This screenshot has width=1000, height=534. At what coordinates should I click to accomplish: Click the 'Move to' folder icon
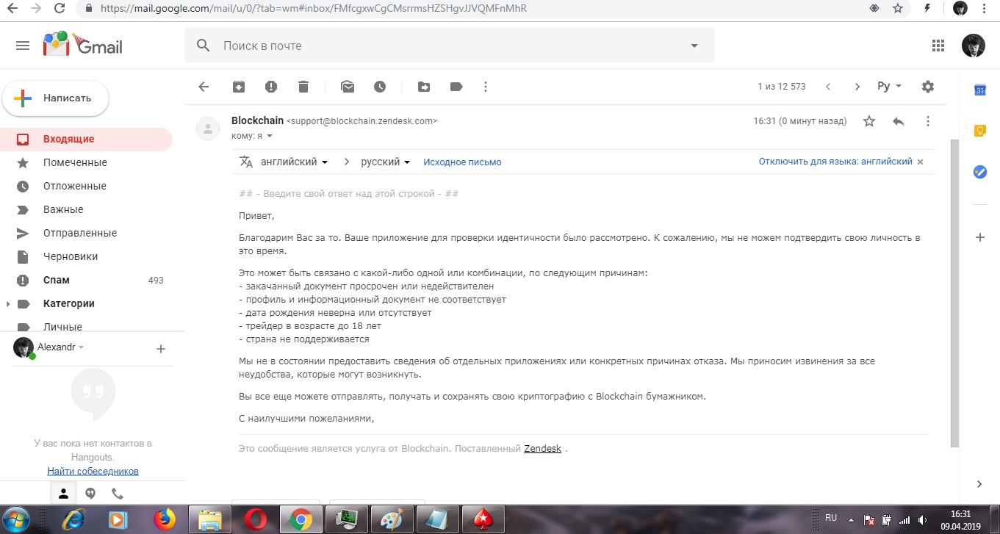[424, 87]
